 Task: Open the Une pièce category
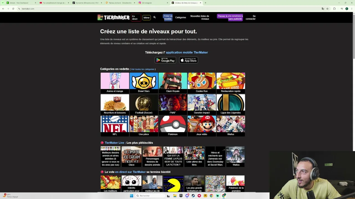[x=144, y=126]
